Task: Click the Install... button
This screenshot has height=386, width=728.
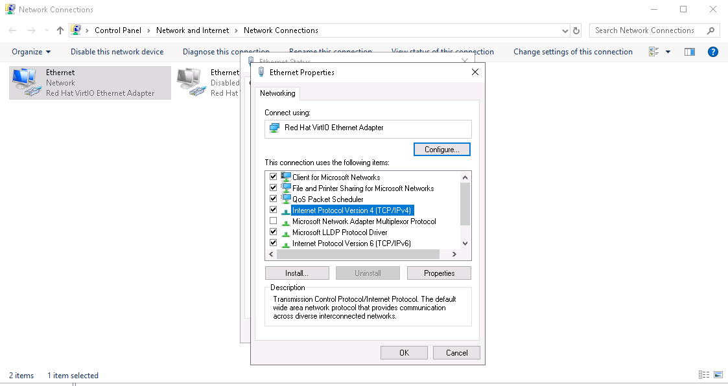Action: click(x=297, y=273)
